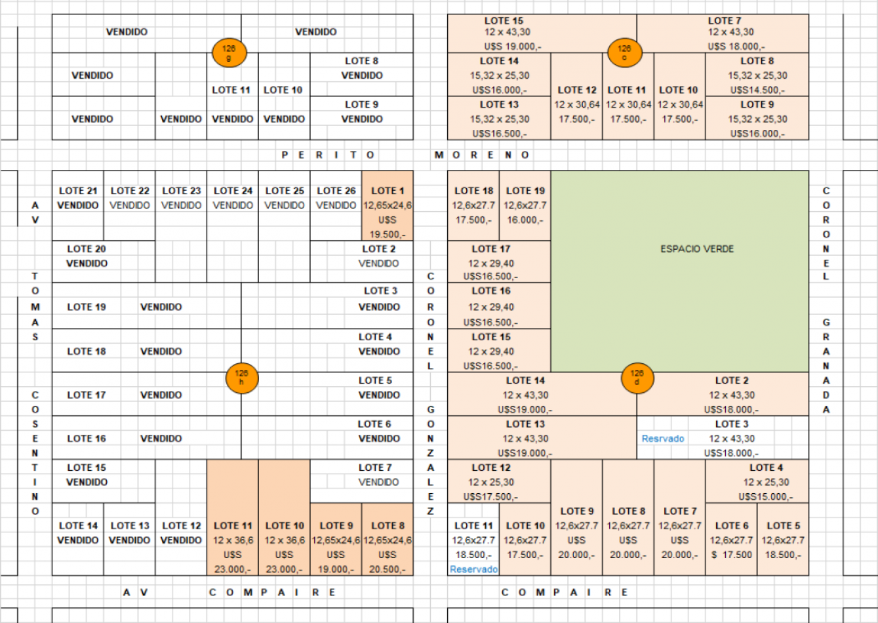
Task: Select the orange 126 d block marker
Action: click(x=637, y=378)
